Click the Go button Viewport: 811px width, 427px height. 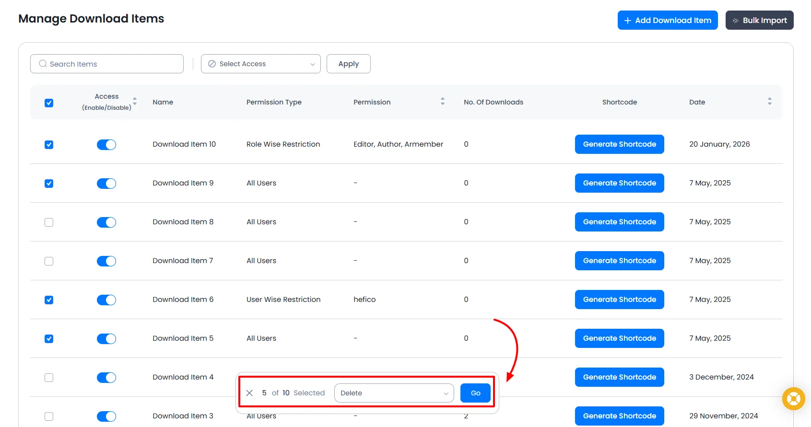475,393
